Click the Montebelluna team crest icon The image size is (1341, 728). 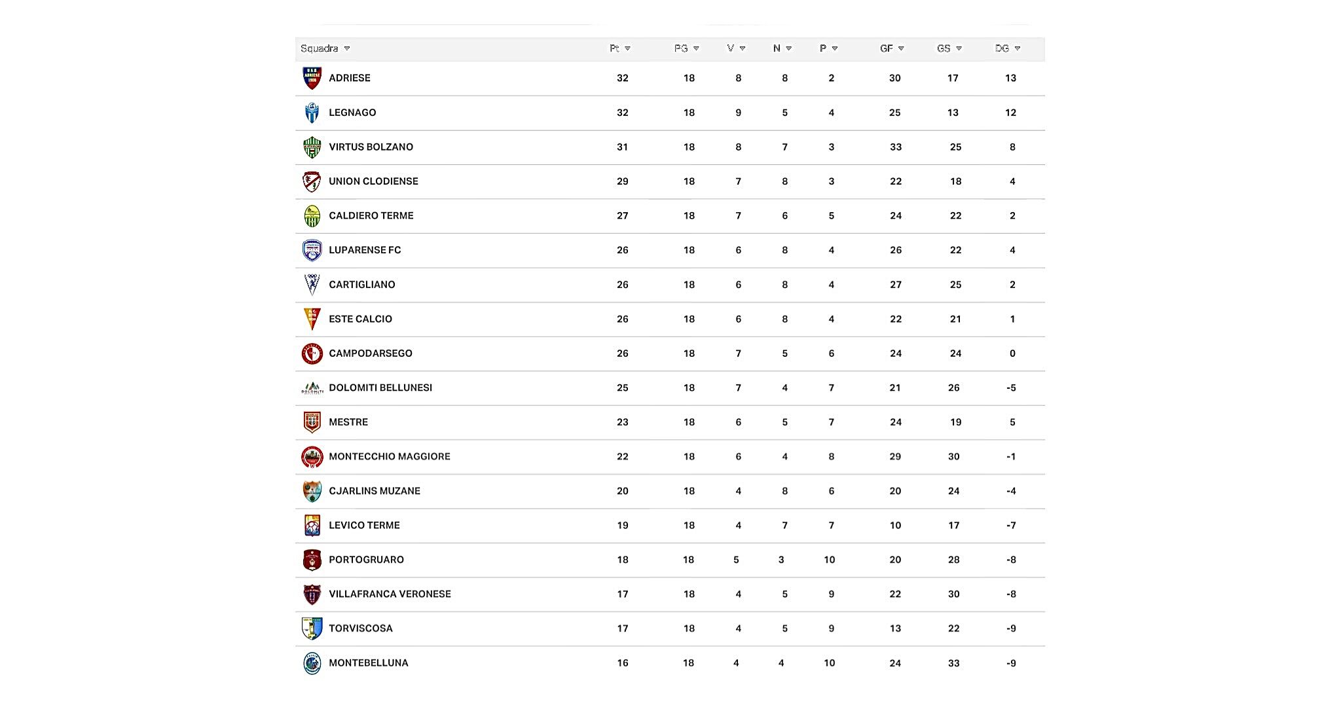(x=312, y=663)
